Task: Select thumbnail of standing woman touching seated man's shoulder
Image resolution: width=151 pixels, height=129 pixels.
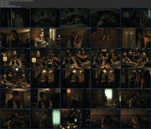Action: [106, 58]
